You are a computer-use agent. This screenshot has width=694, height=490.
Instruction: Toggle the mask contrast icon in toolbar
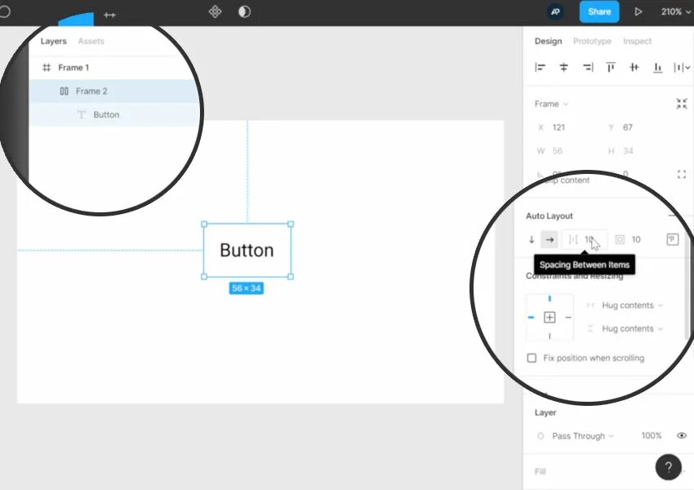coord(244,11)
